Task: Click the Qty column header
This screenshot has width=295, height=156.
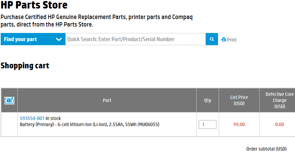Action: [x=207, y=100]
